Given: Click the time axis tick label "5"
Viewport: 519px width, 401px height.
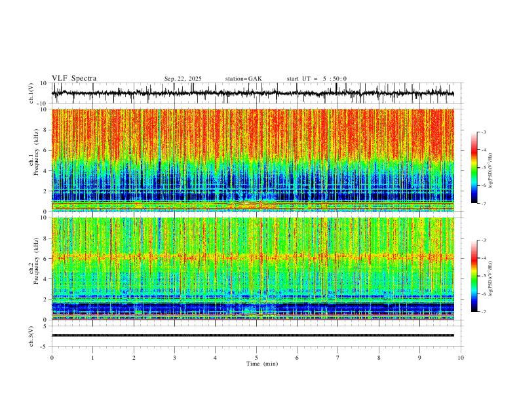Looking at the screenshot, I should 256,358.
